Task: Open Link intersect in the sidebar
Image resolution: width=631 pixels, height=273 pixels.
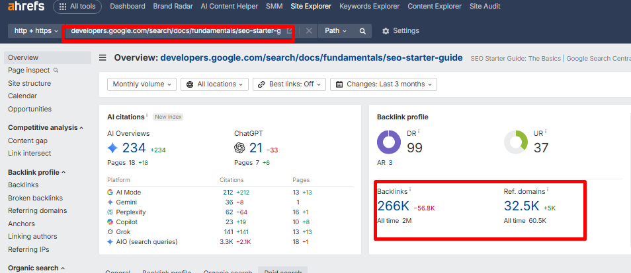Action: 29,154
